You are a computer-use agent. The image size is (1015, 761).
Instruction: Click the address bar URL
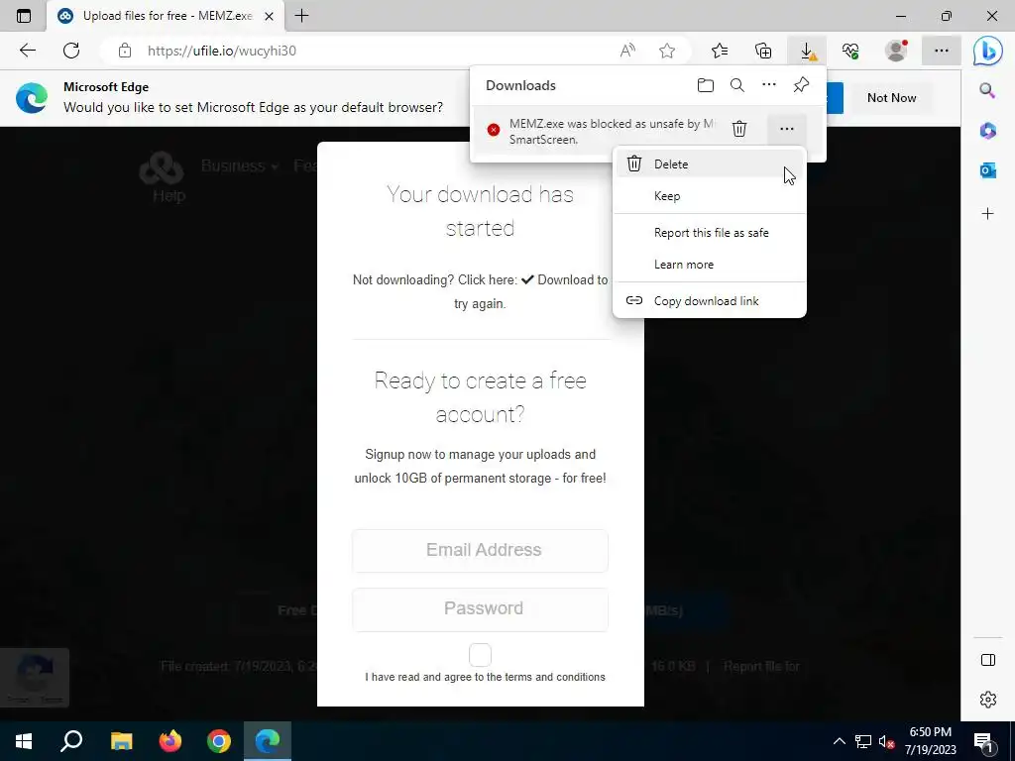point(221,51)
